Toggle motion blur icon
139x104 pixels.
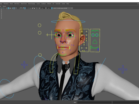click(23, 8)
